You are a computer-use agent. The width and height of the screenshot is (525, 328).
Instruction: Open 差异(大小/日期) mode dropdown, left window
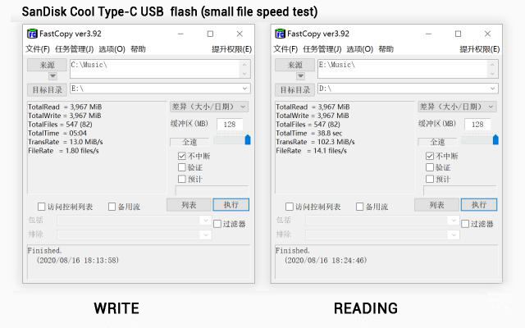click(x=209, y=107)
